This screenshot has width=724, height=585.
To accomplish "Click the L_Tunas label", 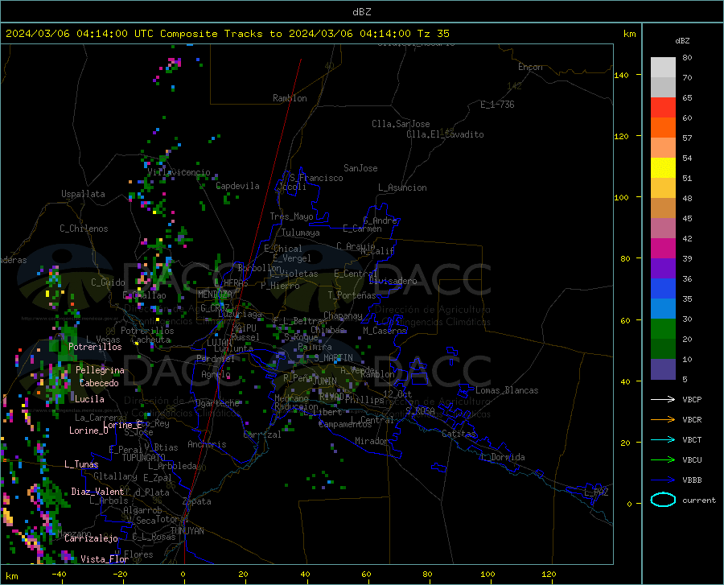I will coord(82,464).
